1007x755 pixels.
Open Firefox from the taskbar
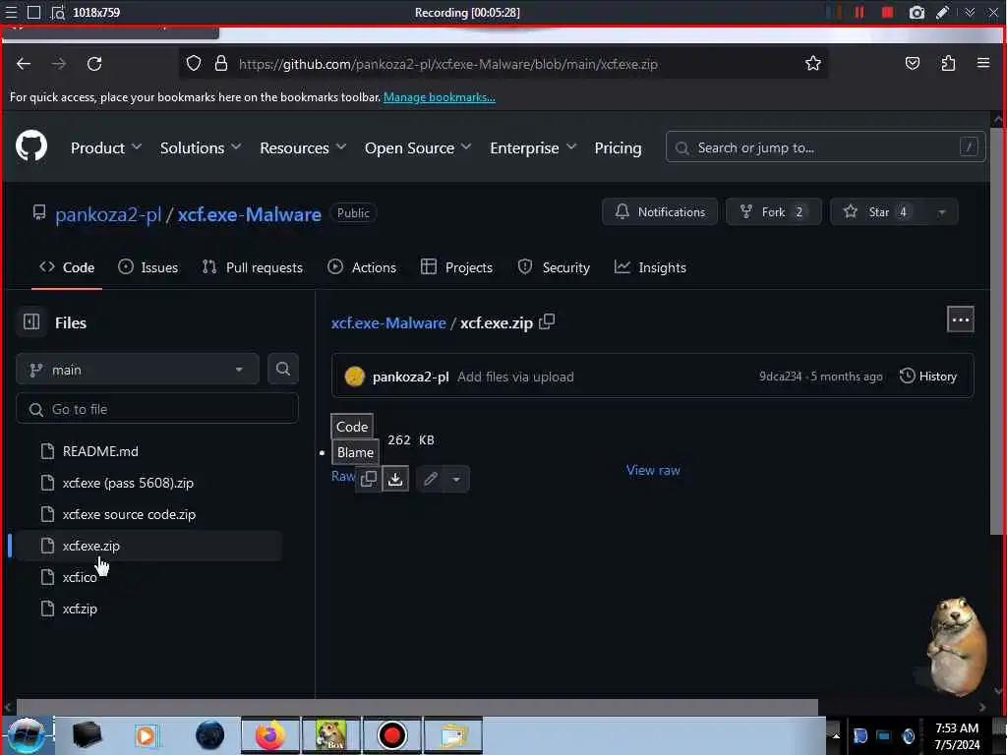[270, 735]
